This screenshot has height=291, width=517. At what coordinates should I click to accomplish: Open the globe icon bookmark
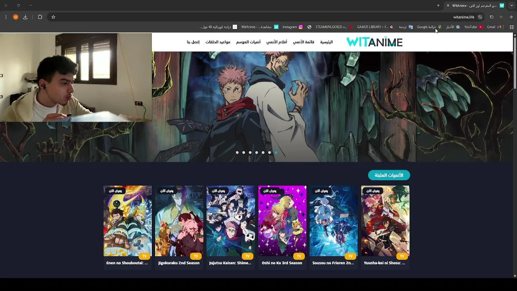coord(309,27)
